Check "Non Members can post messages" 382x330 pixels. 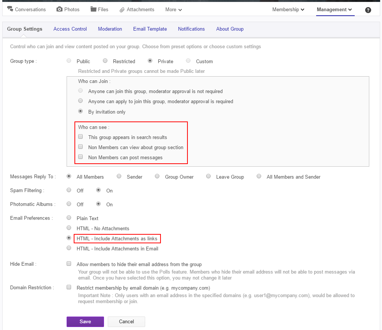(x=80, y=157)
